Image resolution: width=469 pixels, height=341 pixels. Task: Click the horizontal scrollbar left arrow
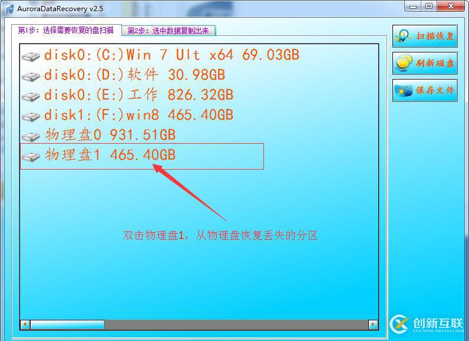(x=25, y=325)
